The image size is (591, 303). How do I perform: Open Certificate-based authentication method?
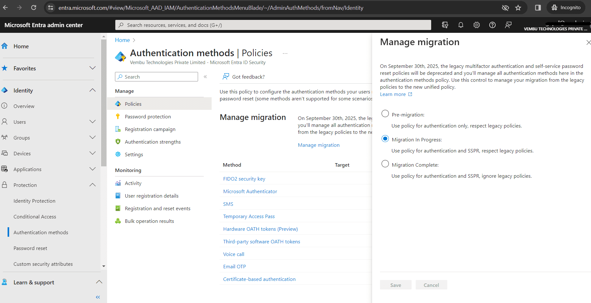(259, 279)
